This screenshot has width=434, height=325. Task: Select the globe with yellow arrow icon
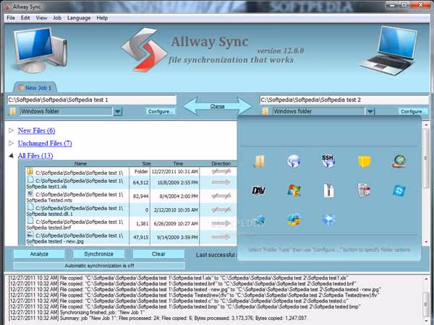294,220
